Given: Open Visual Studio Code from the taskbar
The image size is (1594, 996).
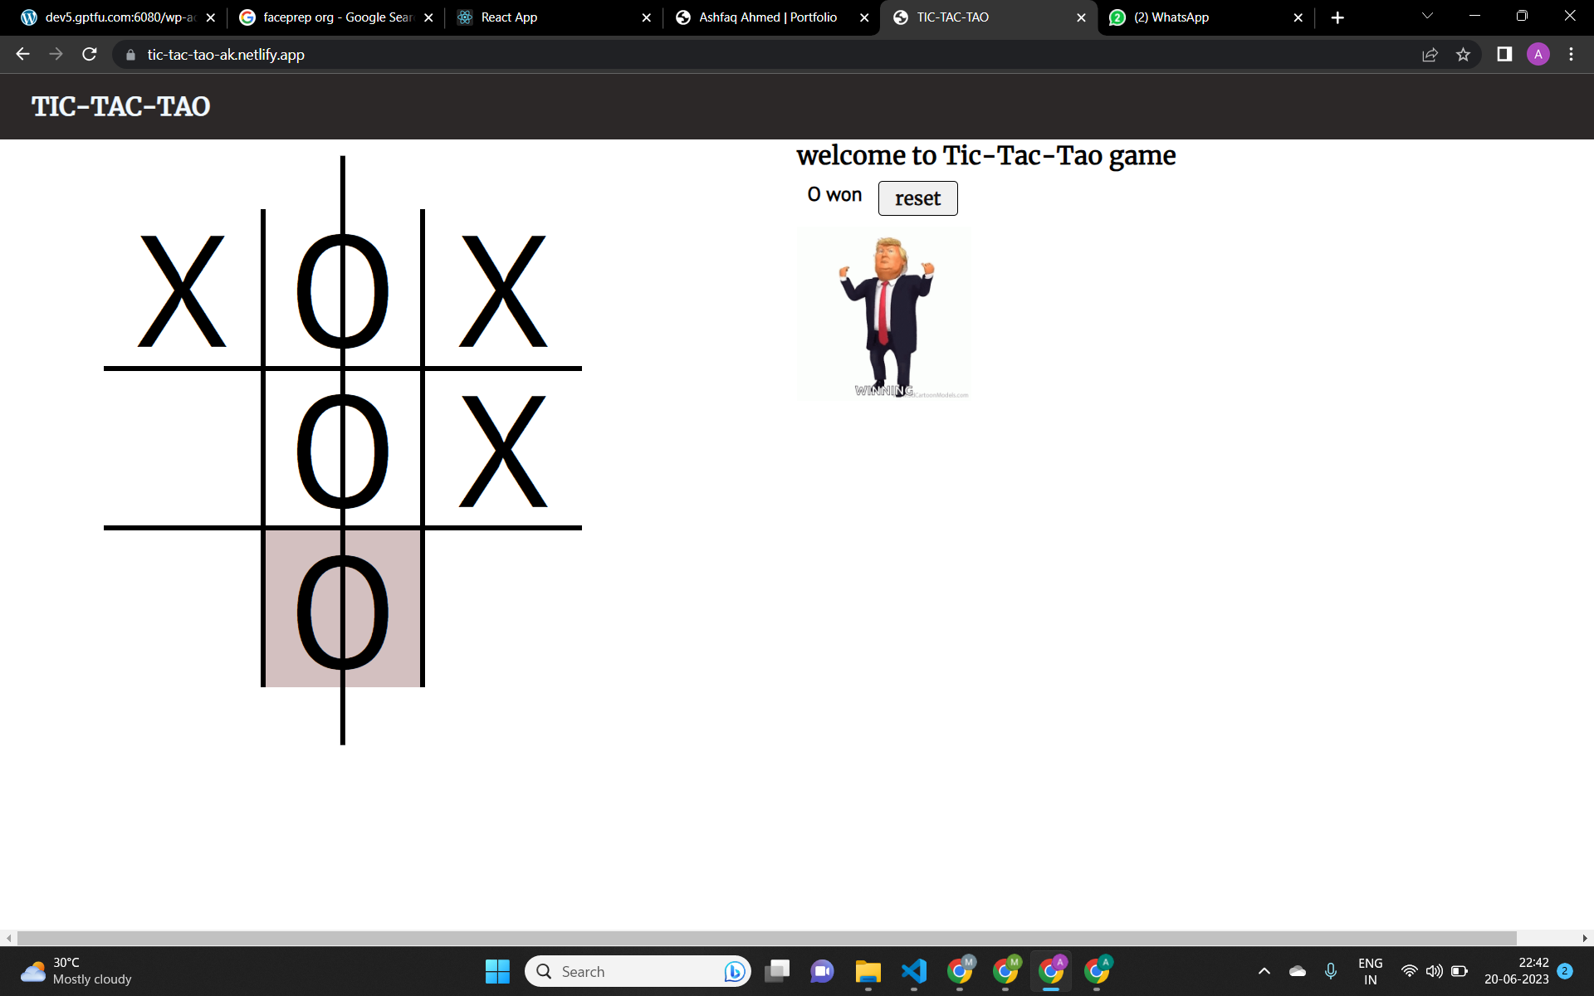Looking at the screenshot, I should click(913, 971).
